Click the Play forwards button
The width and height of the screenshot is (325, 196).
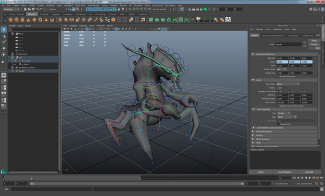coord(310,178)
